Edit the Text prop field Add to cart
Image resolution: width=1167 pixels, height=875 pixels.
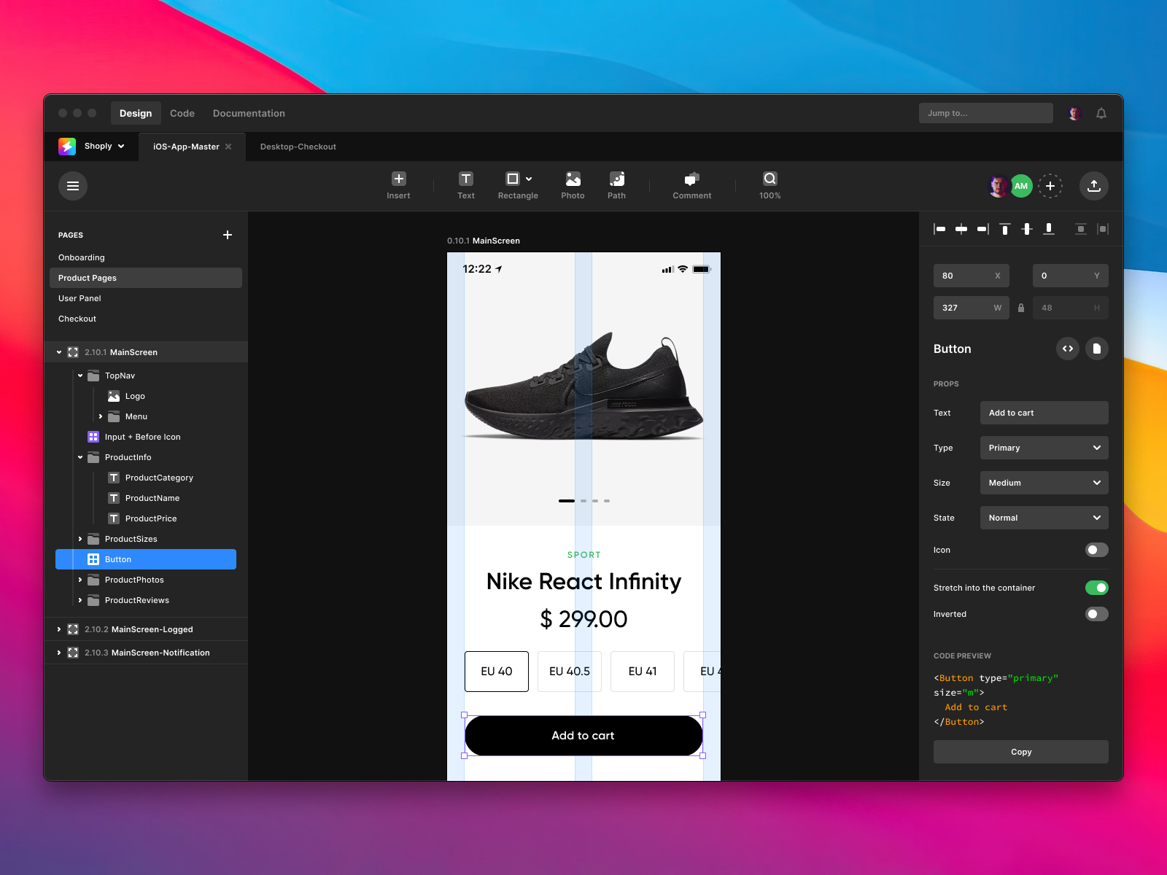1044,413
